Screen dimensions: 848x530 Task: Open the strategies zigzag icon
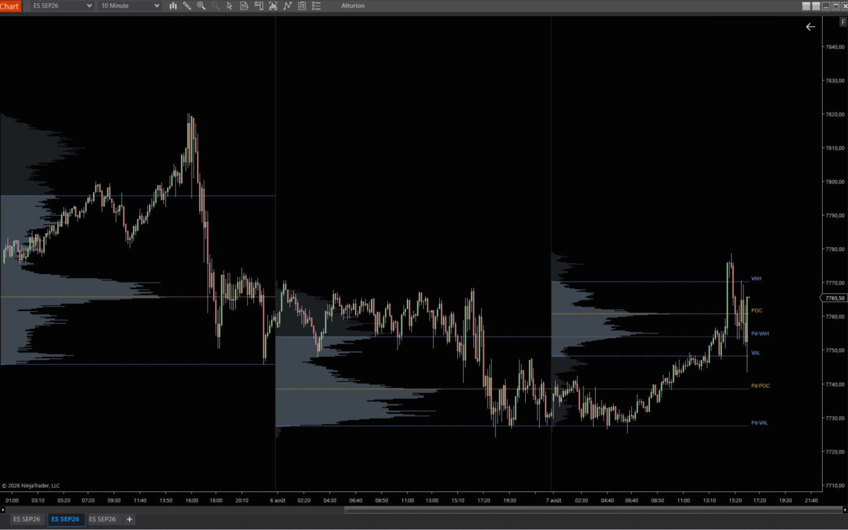[x=287, y=6]
